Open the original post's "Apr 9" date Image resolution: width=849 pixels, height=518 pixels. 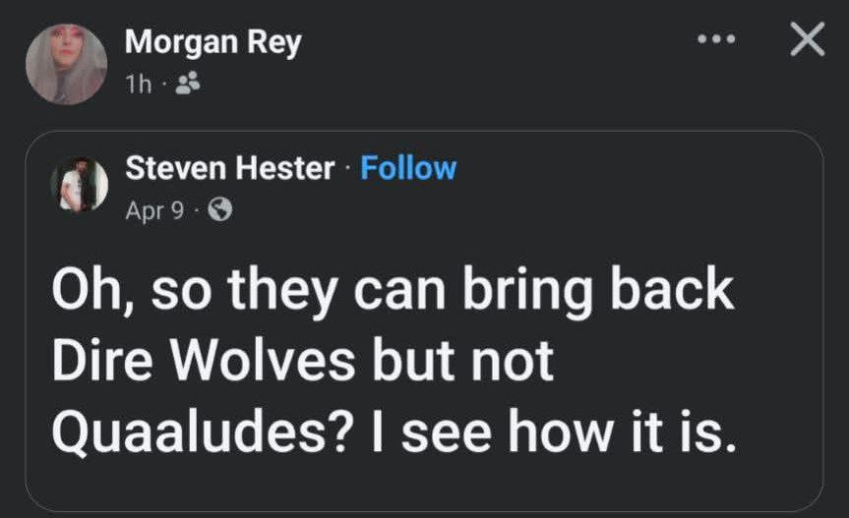coord(154,209)
